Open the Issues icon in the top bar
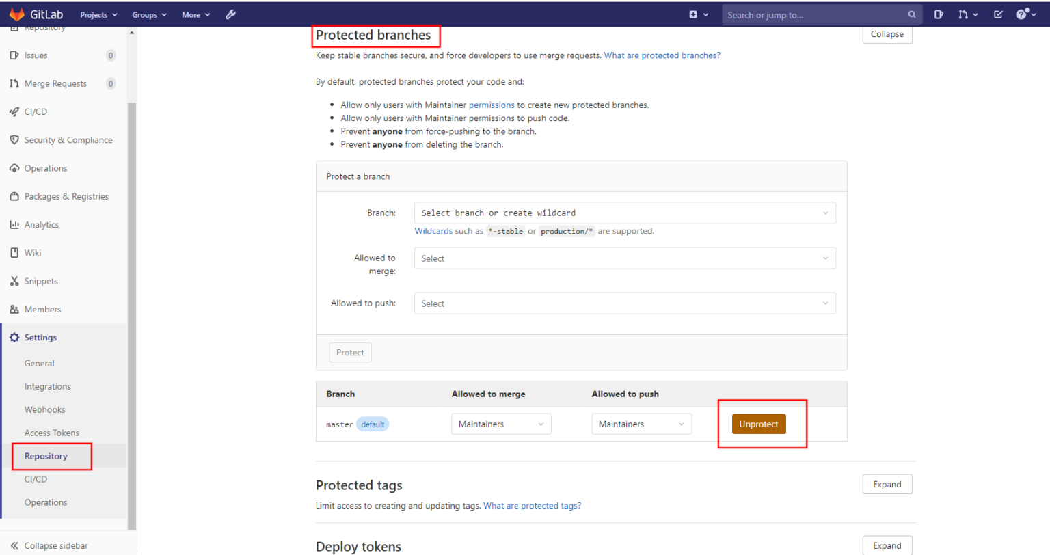 (x=938, y=14)
